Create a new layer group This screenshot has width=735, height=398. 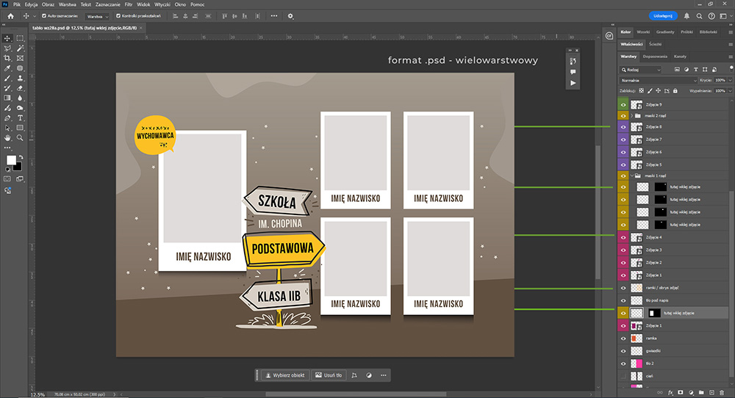pos(701,392)
